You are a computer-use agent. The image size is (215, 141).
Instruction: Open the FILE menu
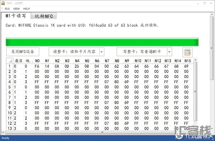tap(7, 9)
